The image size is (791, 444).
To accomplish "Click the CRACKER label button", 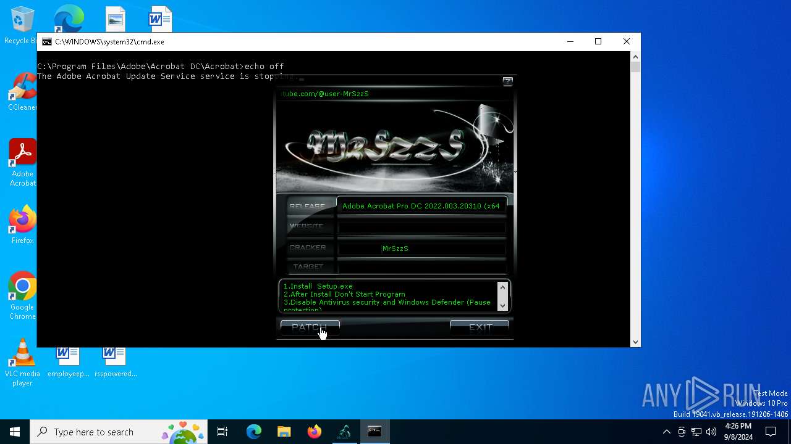I will coord(307,247).
